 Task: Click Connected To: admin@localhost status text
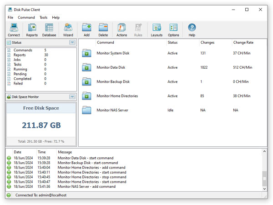coord(41,195)
